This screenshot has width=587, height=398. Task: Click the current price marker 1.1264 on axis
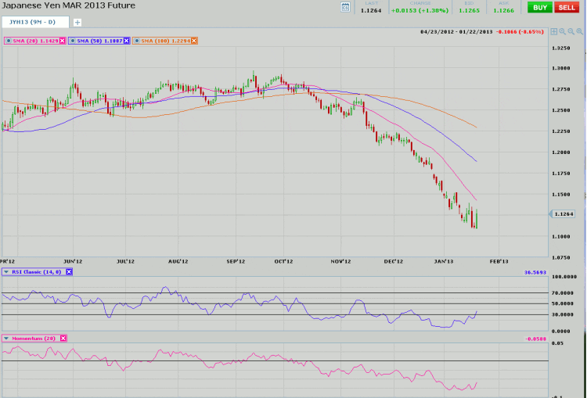click(563, 213)
